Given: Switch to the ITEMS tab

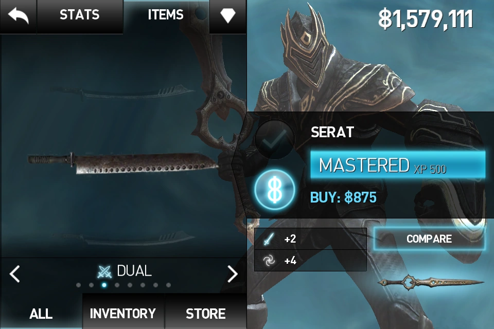Looking at the screenshot, I should point(166,15).
